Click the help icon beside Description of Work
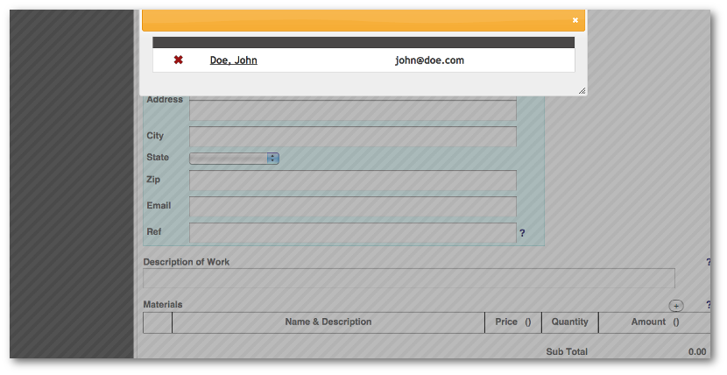The width and height of the screenshot is (727, 375). pyautogui.click(x=708, y=262)
